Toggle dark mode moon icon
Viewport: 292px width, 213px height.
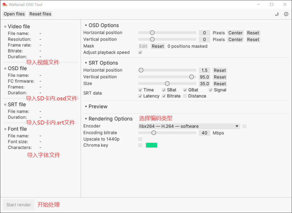tap(277, 14)
